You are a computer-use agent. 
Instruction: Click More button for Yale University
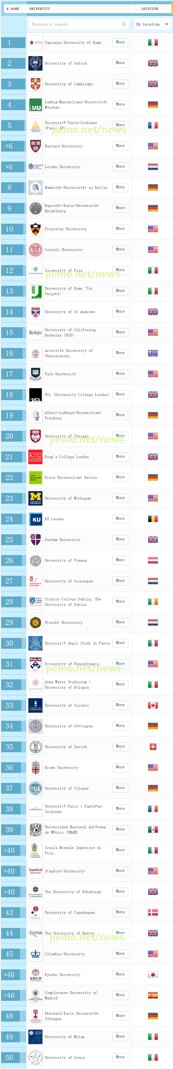(120, 374)
